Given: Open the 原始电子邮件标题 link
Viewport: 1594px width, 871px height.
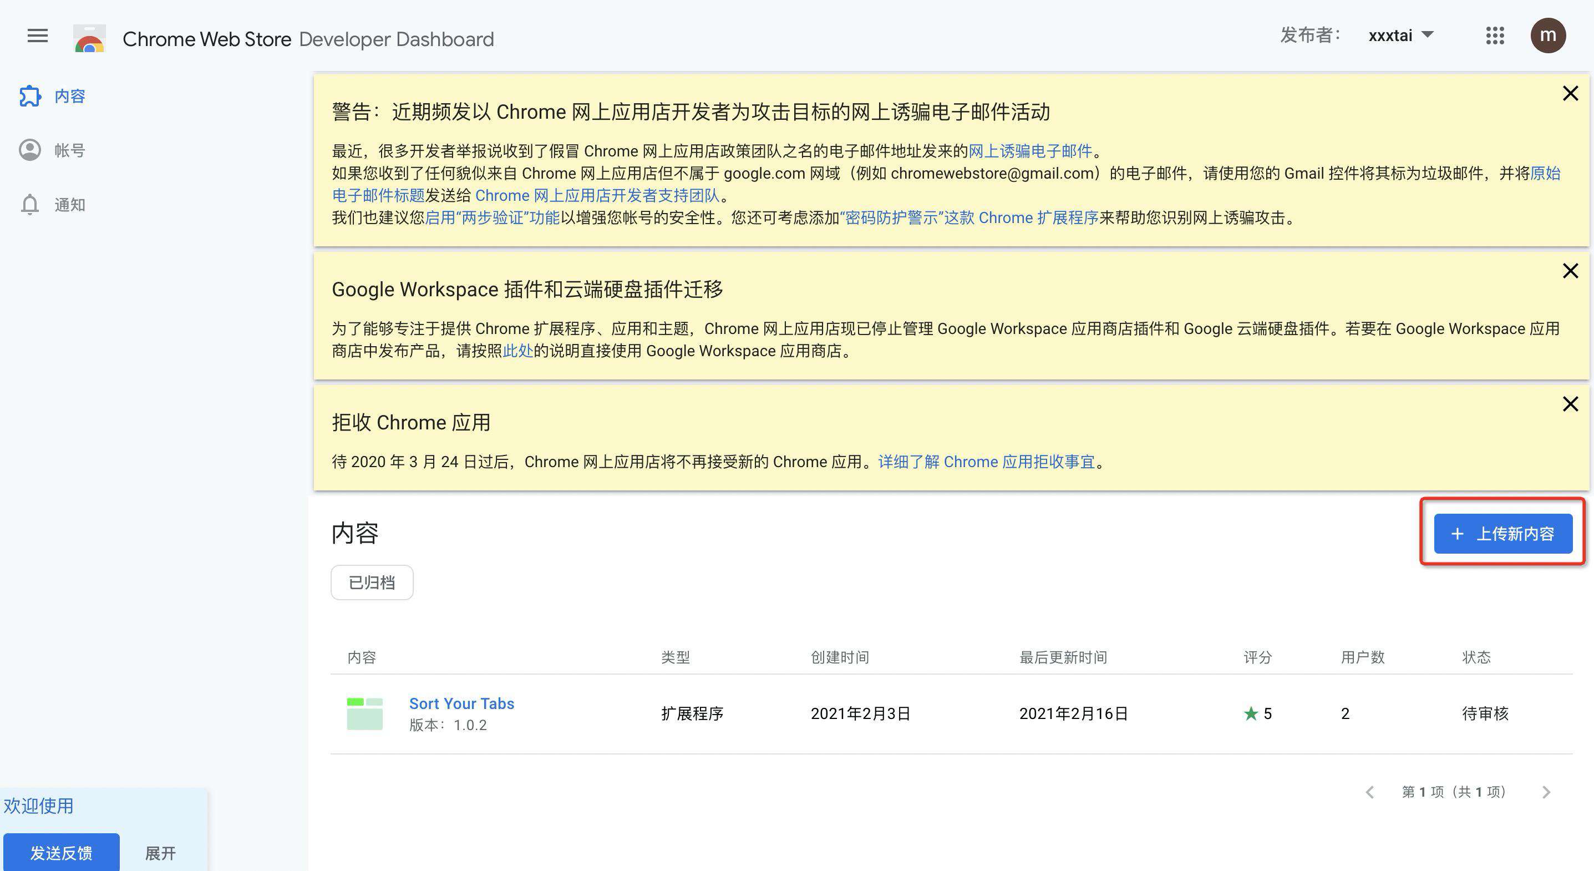Looking at the screenshot, I should coord(378,196).
